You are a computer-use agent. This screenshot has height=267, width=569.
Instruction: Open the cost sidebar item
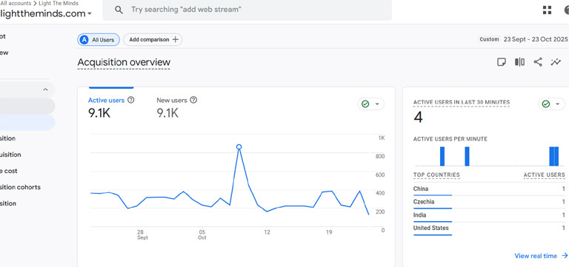click(9, 171)
